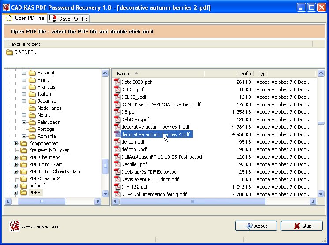Click the PDF icon beside D-H-122.pdf
Screen dimensions: 329x245
click(x=117, y=187)
